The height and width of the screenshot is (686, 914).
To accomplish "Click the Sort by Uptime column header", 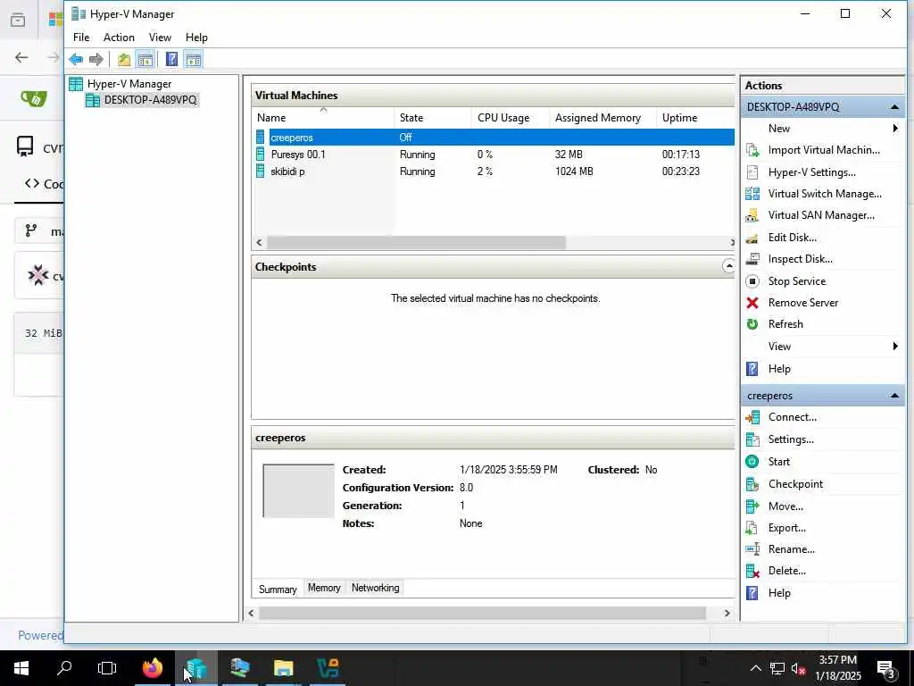I will tap(694, 118).
